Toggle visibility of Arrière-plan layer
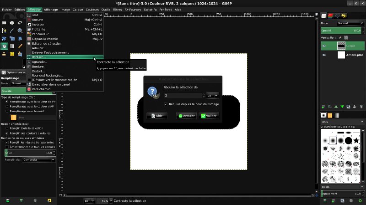The width and height of the screenshot is (366, 205). click(x=324, y=55)
